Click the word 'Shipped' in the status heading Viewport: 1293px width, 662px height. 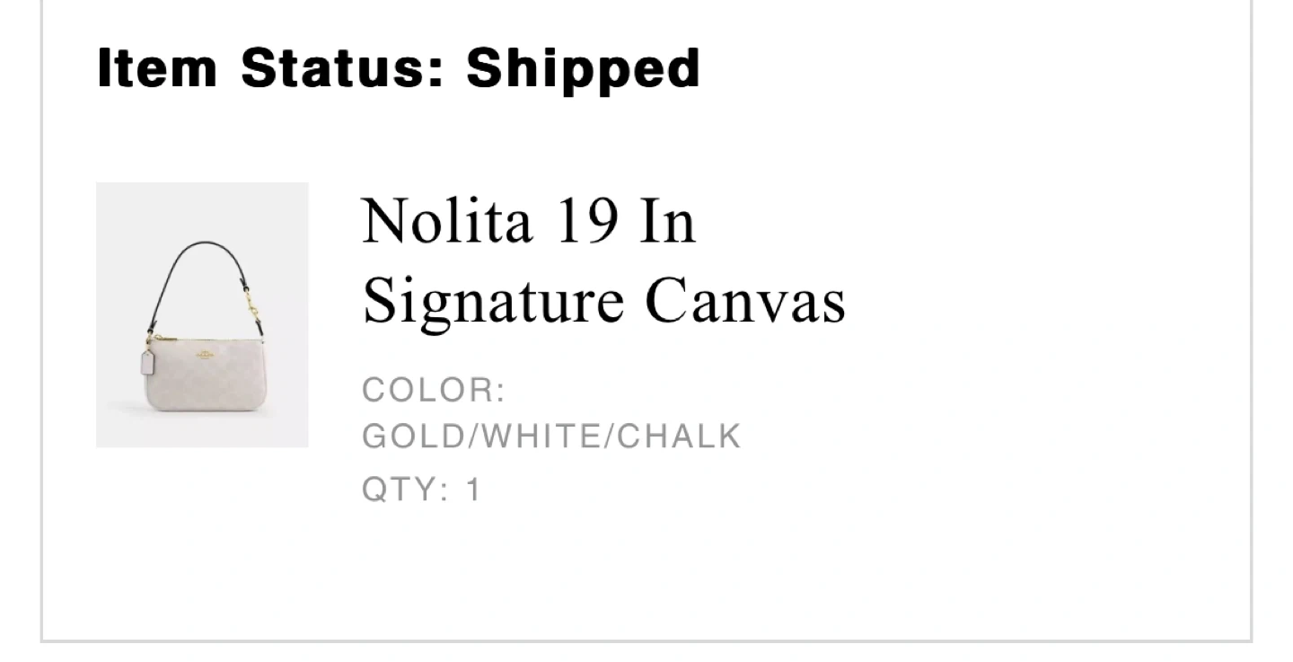[x=583, y=67]
